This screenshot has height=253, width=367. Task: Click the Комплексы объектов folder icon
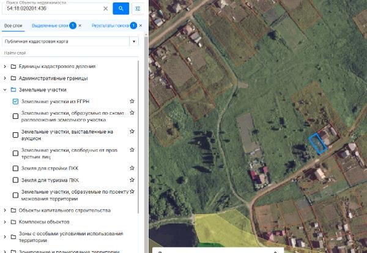(13, 222)
